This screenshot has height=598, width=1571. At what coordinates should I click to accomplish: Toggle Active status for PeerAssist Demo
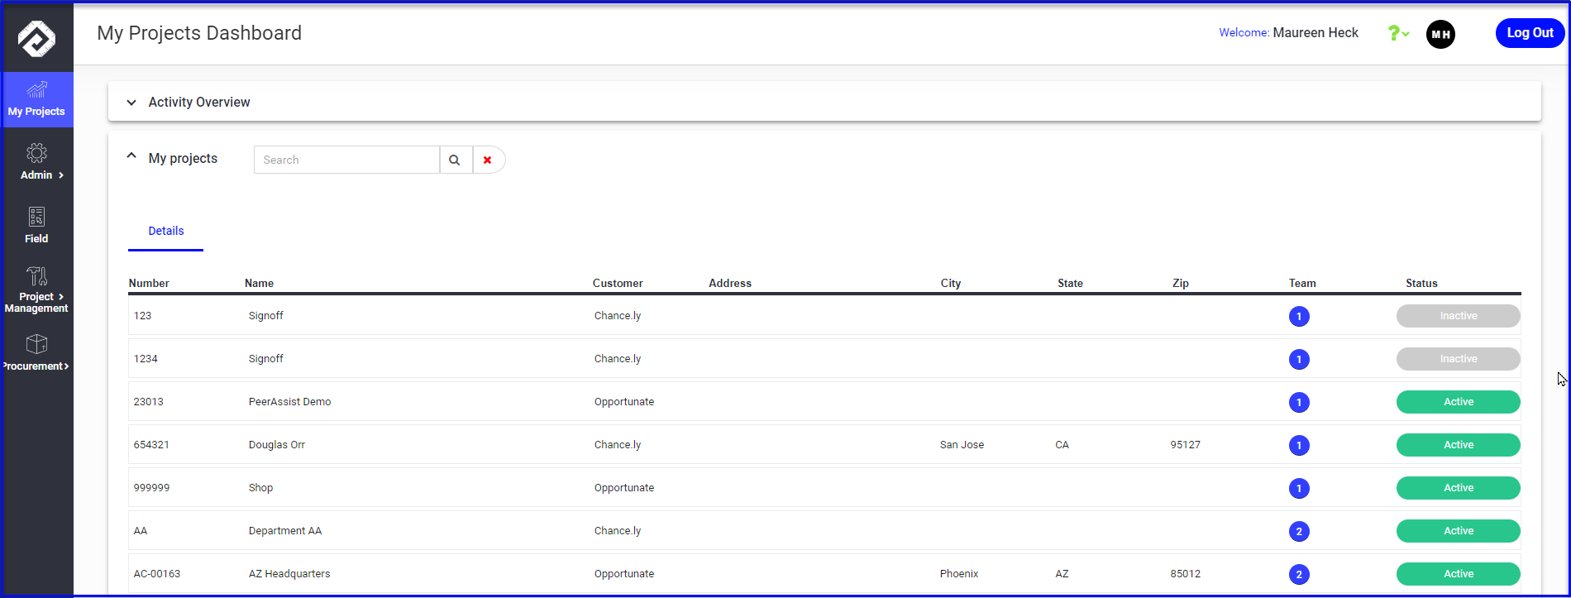(1459, 402)
